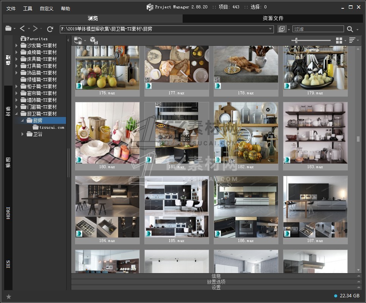
Task: Go back with the left arrow icon
Action: (22, 29)
